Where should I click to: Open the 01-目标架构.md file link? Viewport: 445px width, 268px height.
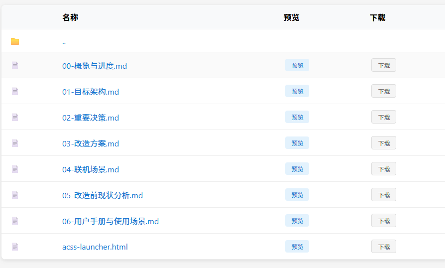click(x=91, y=92)
